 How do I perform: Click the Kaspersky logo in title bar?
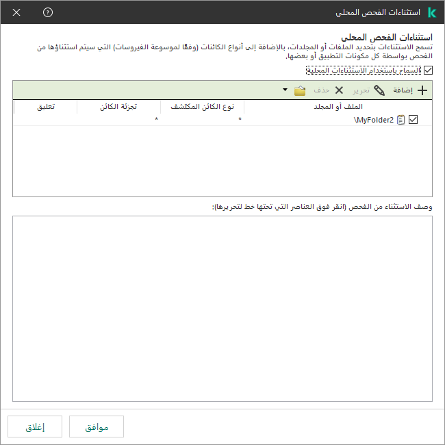(x=432, y=13)
